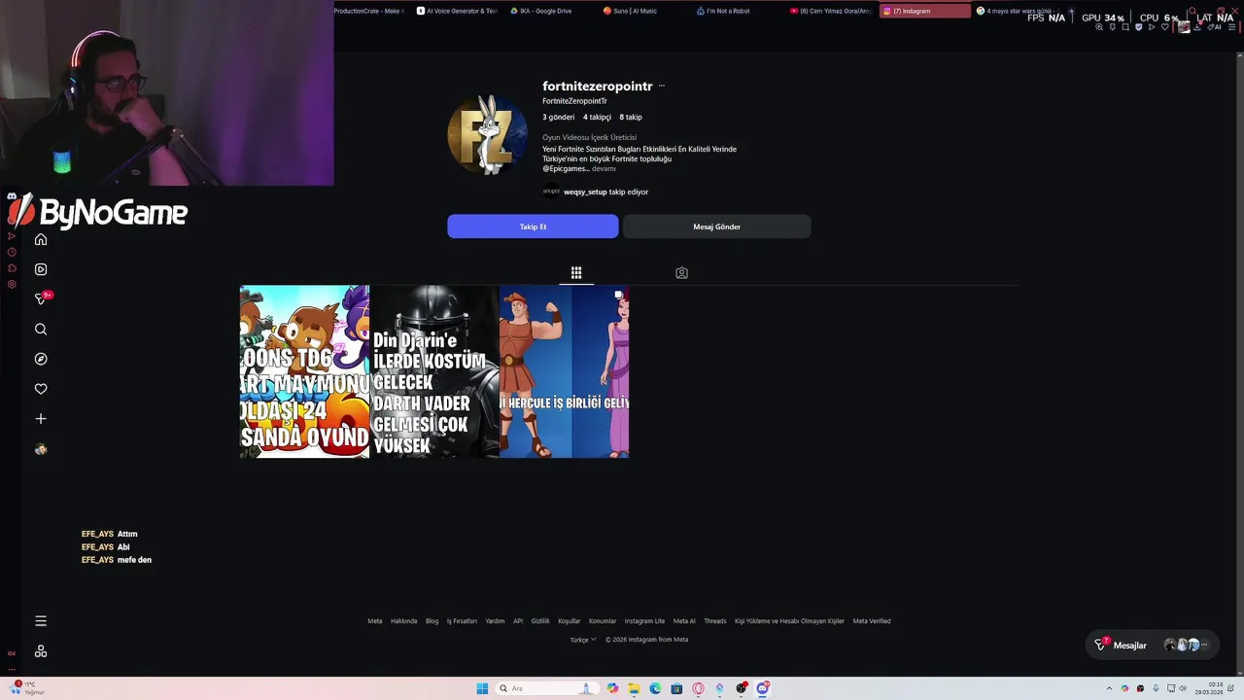Open Notifications heart icon in sidebar
The width and height of the screenshot is (1244, 700).
(41, 389)
